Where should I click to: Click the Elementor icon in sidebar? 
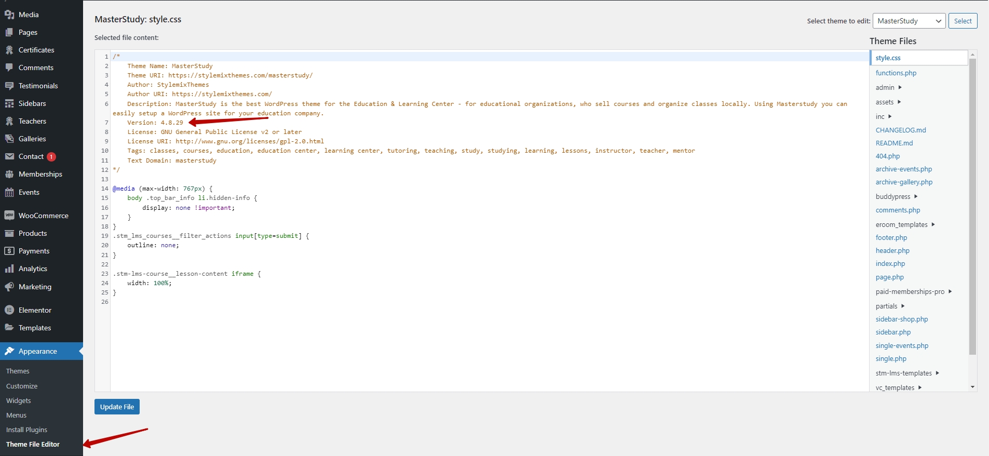coord(9,310)
